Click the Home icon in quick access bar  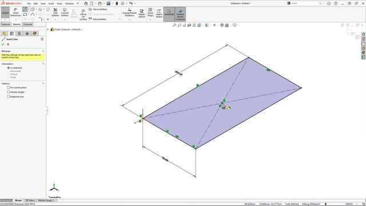[86, 3]
